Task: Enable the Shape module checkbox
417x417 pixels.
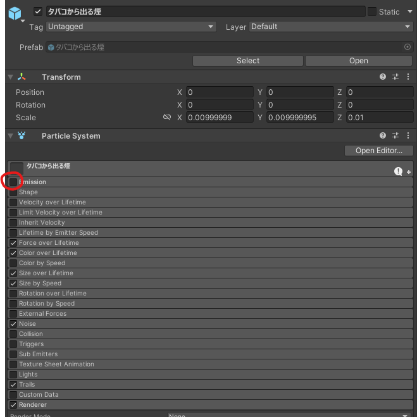Action: point(13,192)
